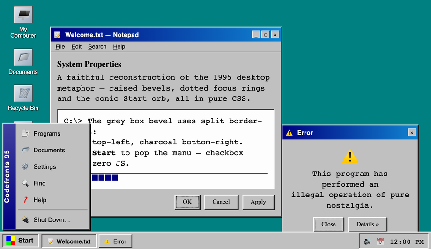Select Documents in the Start menu
Image resolution: width=431 pixels, height=249 pixels.
(53, 150)
